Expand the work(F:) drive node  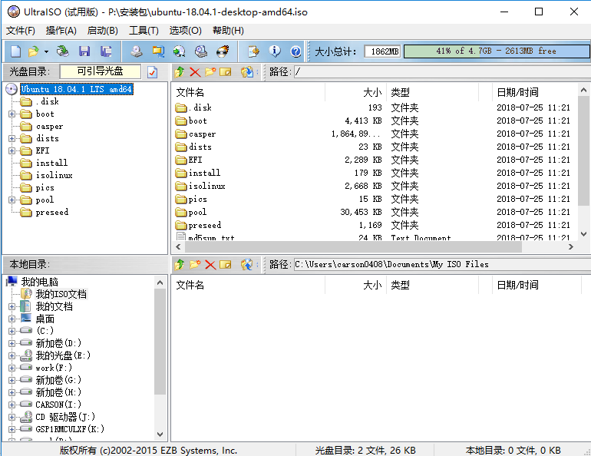click(12, 368)
